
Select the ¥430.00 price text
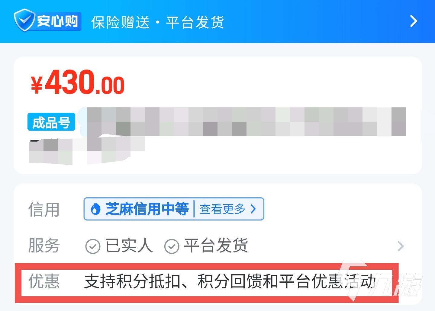[77, 82]
